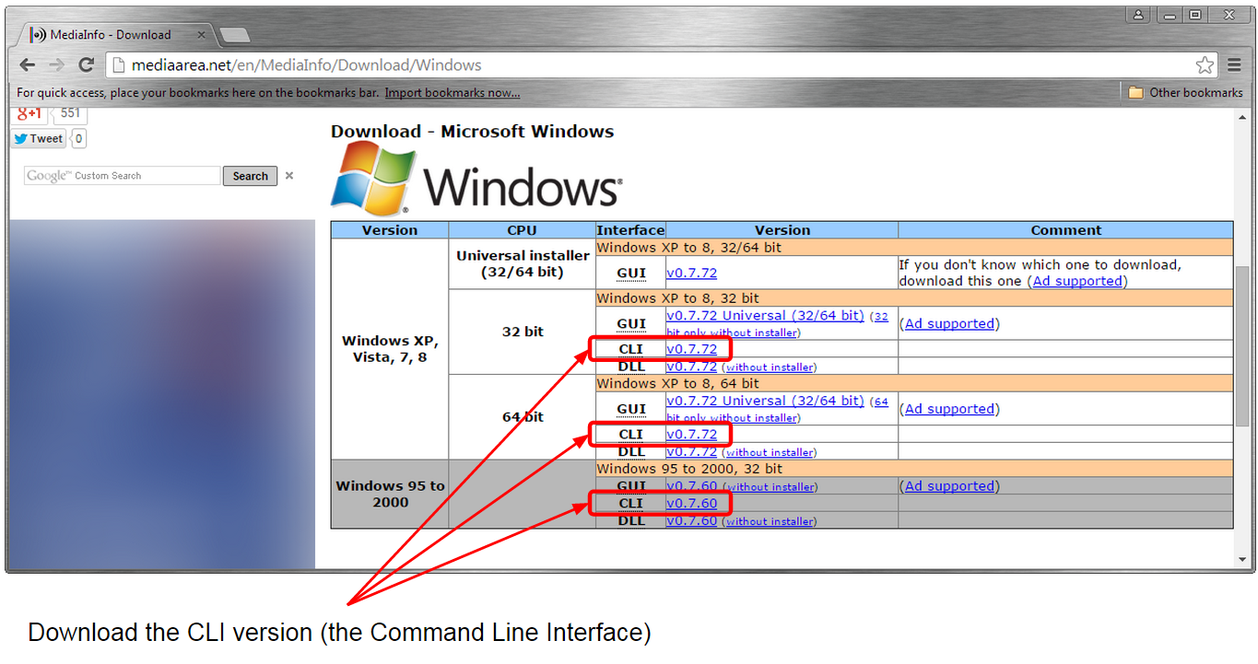The image size is (1258, 664).
Task: Clear the search with the X icon
Action: (289, 175)
